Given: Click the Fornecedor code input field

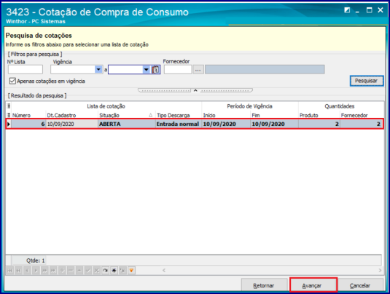Looking at the screenshot, I should 178,70.
